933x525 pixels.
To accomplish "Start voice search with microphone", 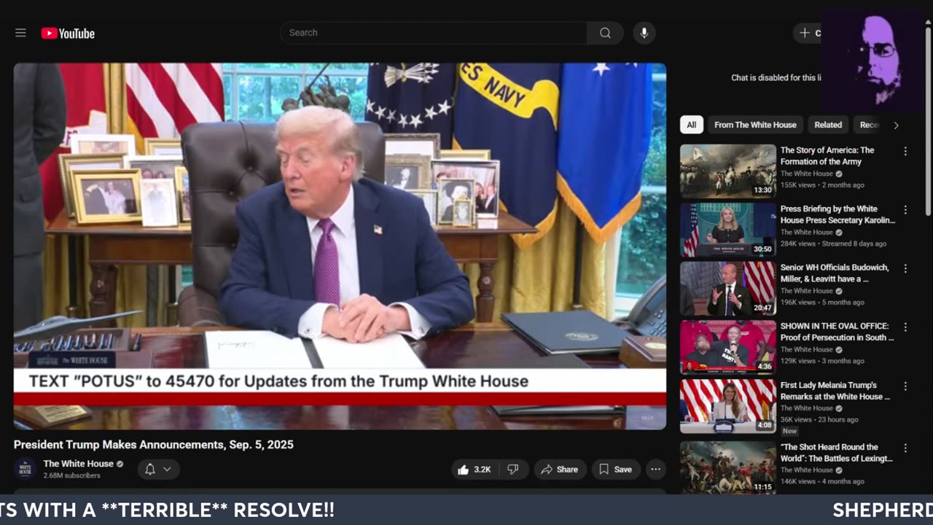I will pos(644,33).
